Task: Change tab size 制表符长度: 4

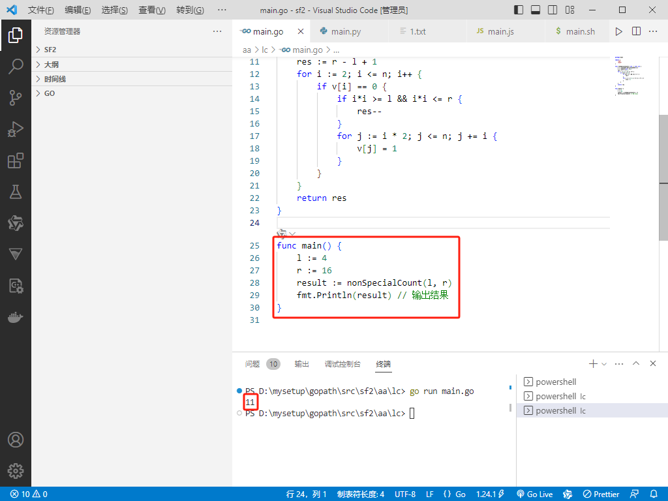Action: click(x=360, y=494)
